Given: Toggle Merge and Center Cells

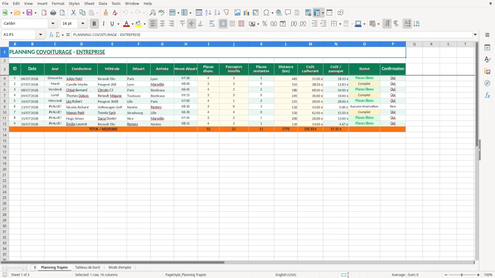Looking at the screenshot, I should (223, 24).
